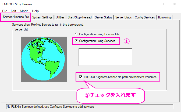Switch to the Borrowing tab

(164, 17)
